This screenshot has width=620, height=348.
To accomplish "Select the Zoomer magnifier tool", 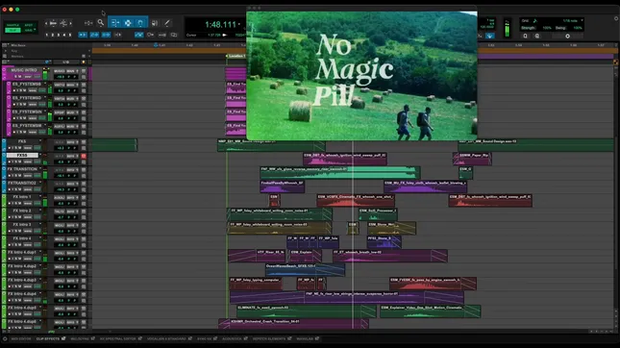I will 101,23.
